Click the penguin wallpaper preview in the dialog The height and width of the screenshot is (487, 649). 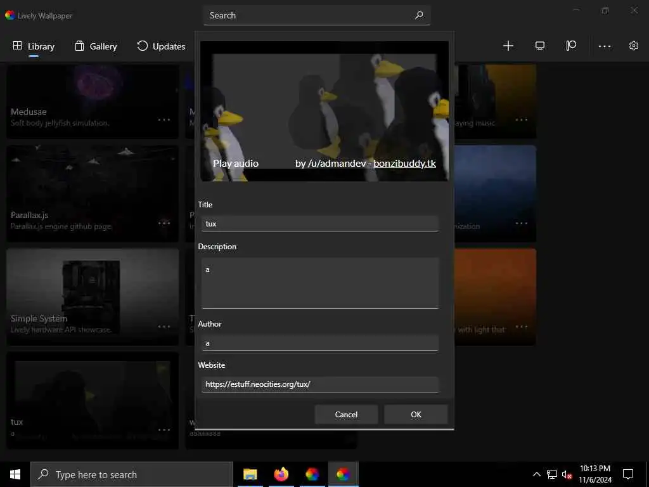324,111
